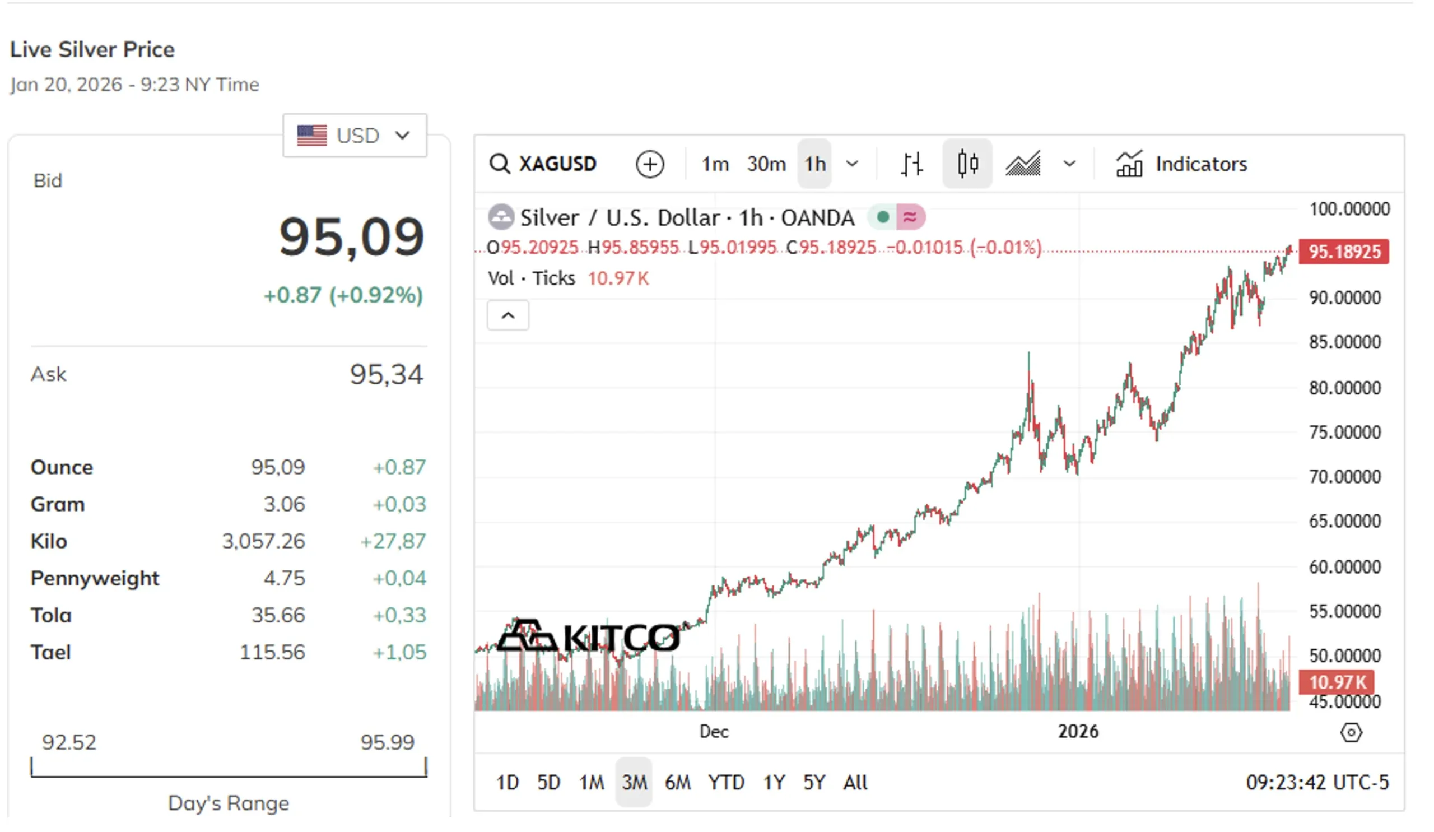
Task: Click the Silver symbol logo icon
Action: tap(501, 217)
